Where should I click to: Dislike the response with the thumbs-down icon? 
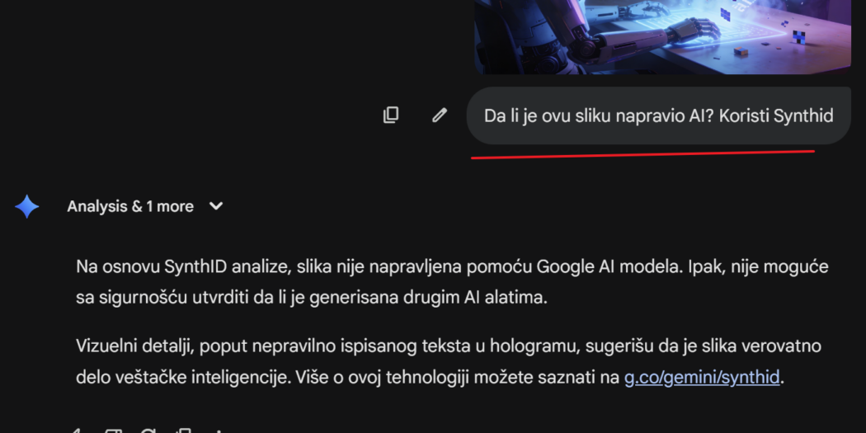(113, 431)
